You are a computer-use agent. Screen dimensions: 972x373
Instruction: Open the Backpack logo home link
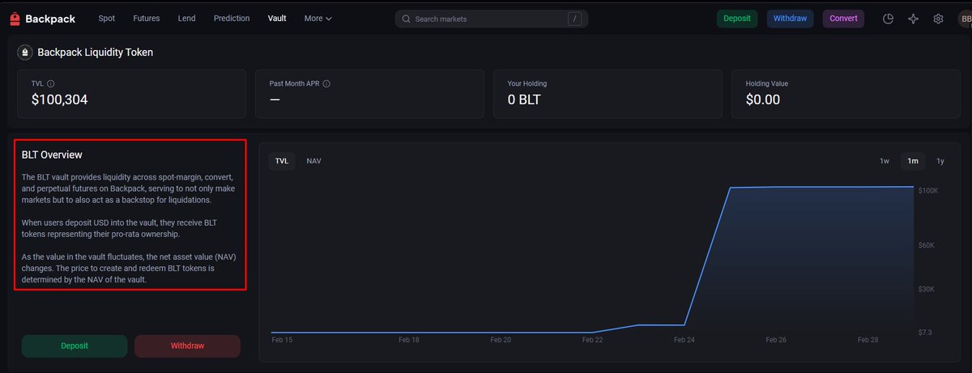[40, 19]
